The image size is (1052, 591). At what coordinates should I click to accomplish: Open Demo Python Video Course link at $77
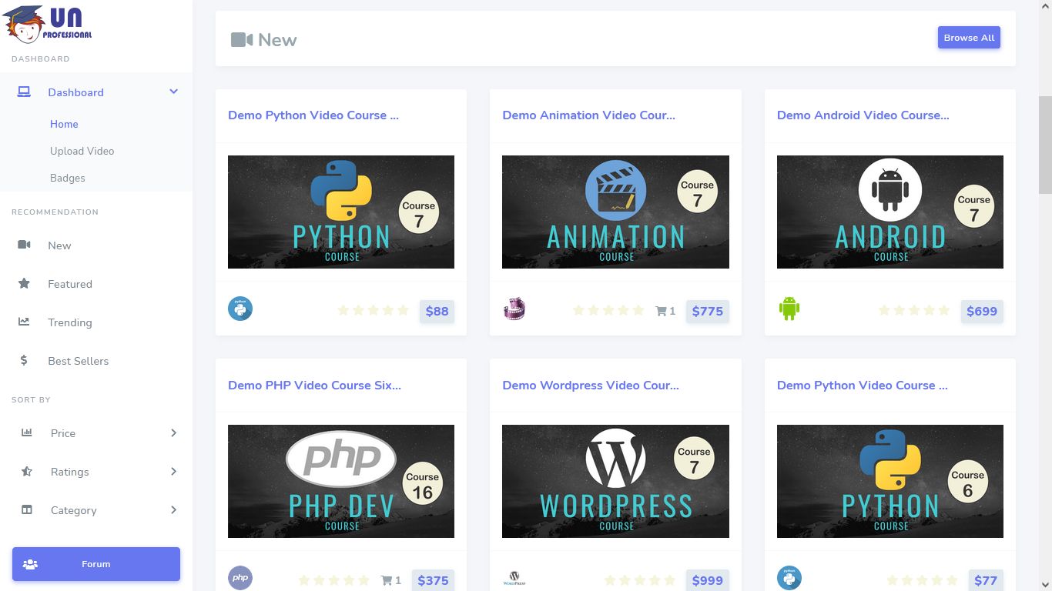point(863,385)
